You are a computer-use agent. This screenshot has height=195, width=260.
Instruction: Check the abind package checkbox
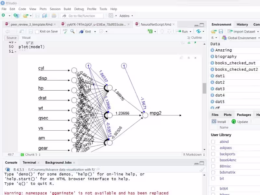[213, 142]
